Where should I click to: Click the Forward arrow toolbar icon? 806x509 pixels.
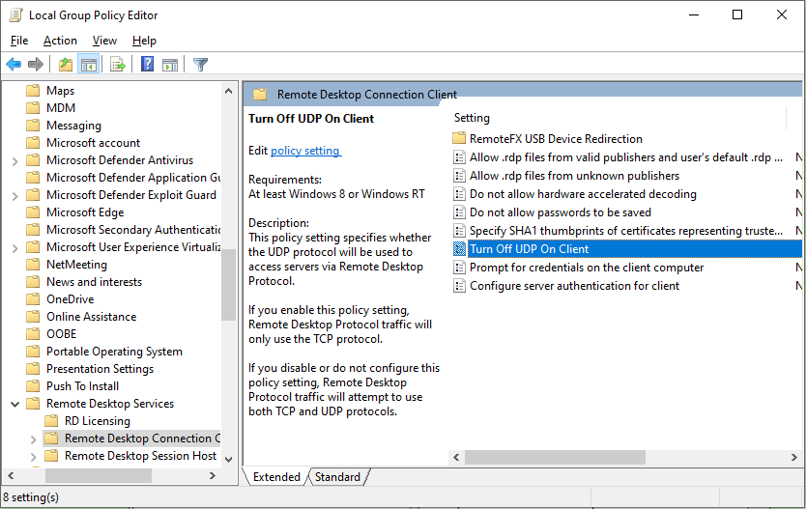36,65
